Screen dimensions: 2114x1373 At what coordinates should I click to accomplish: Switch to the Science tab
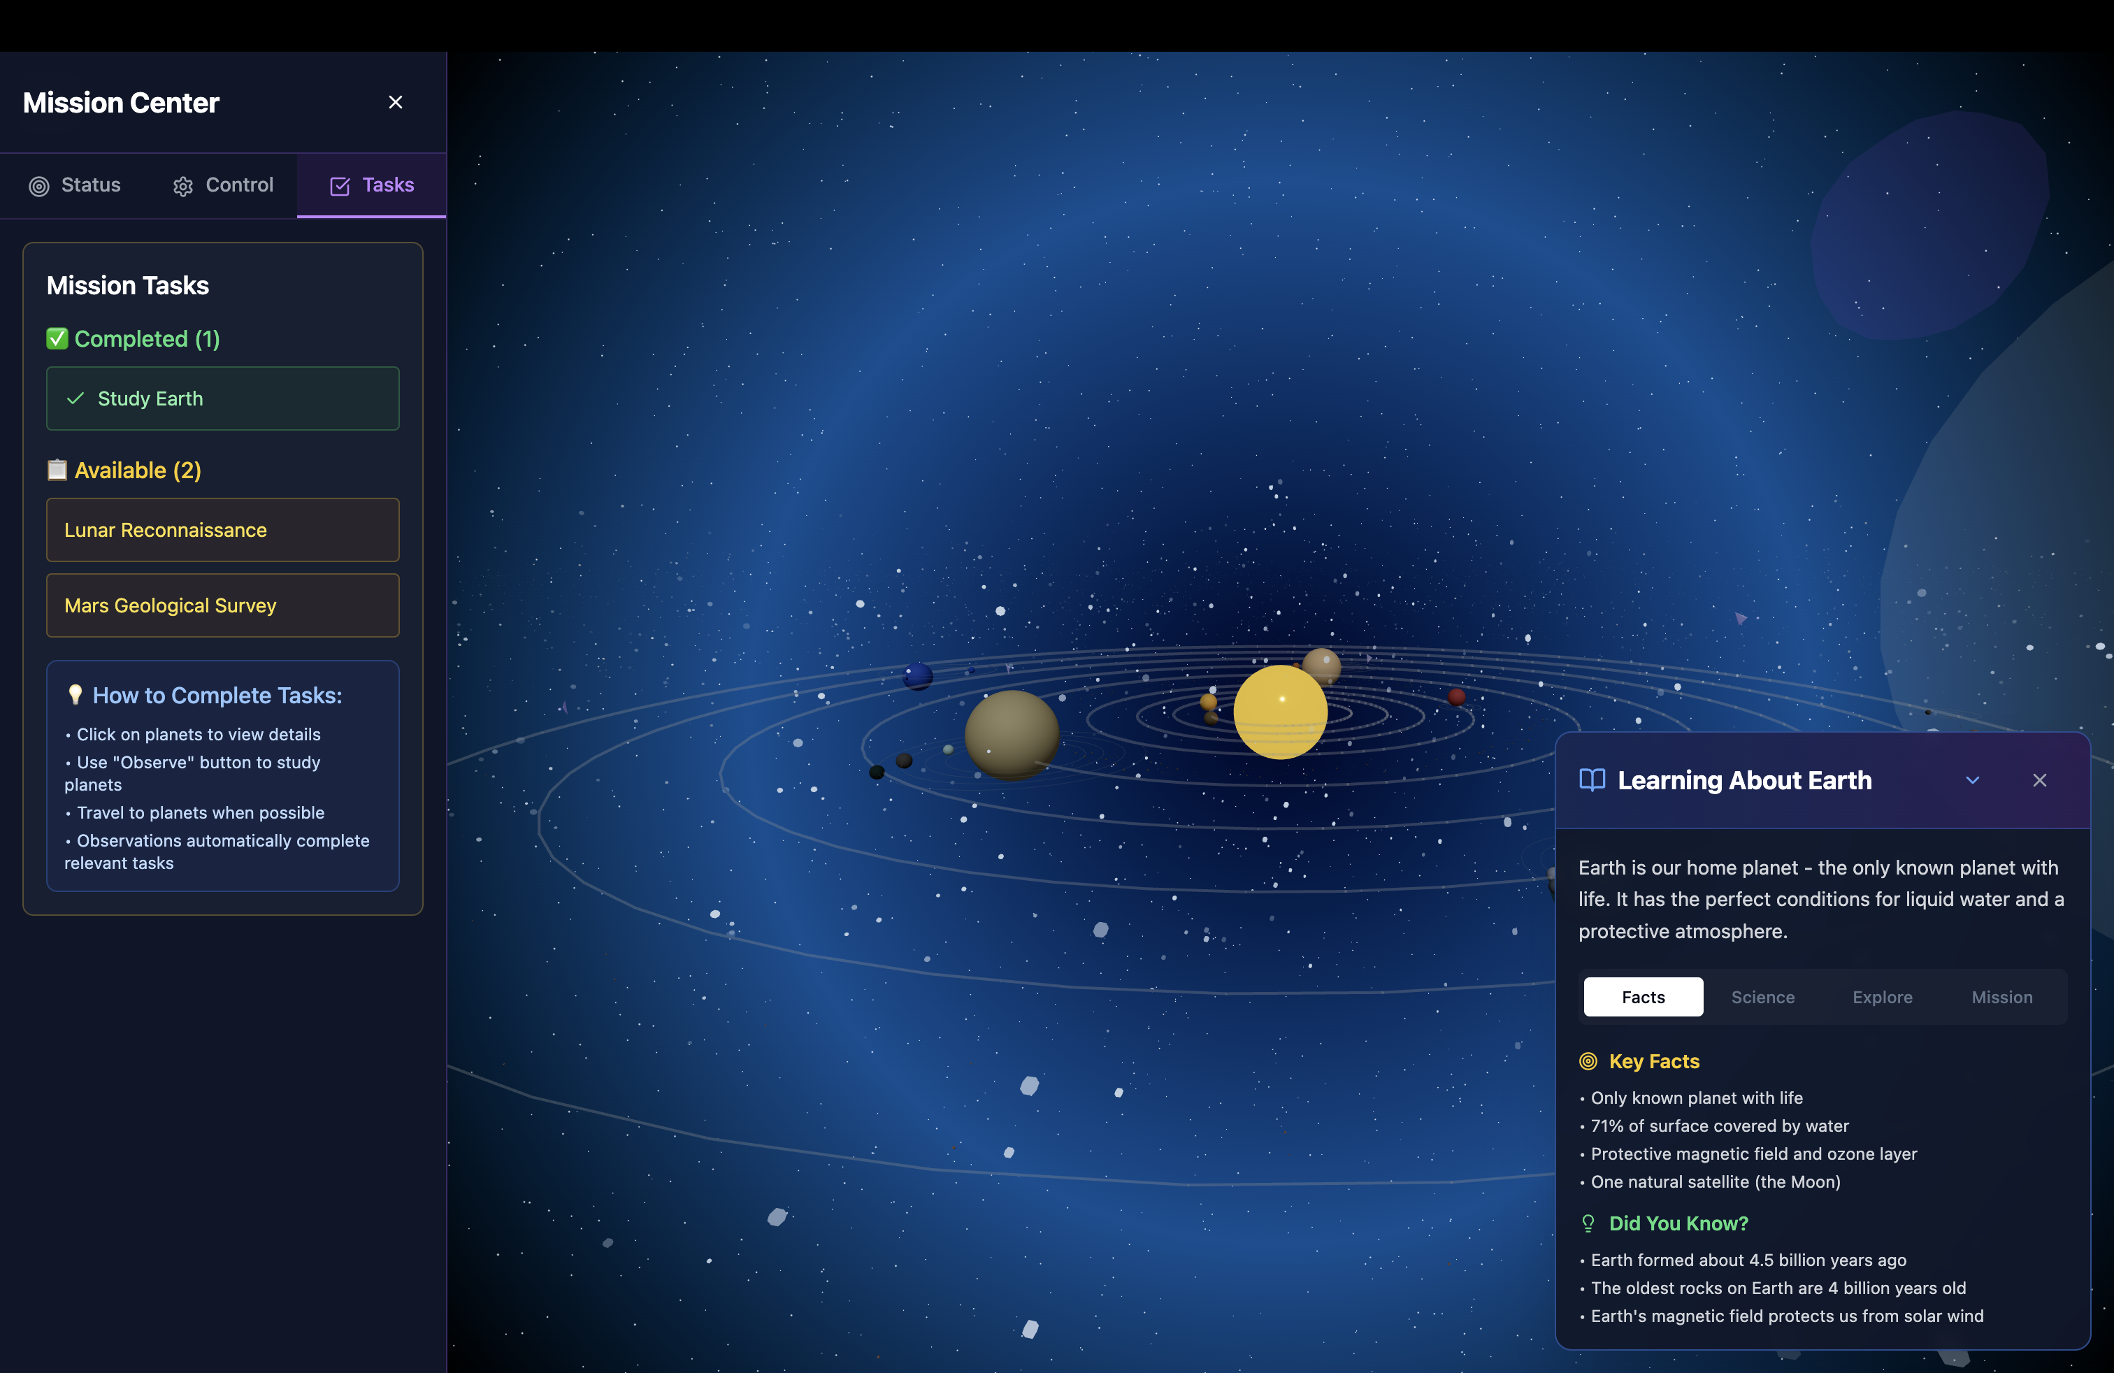(1762, 998)
